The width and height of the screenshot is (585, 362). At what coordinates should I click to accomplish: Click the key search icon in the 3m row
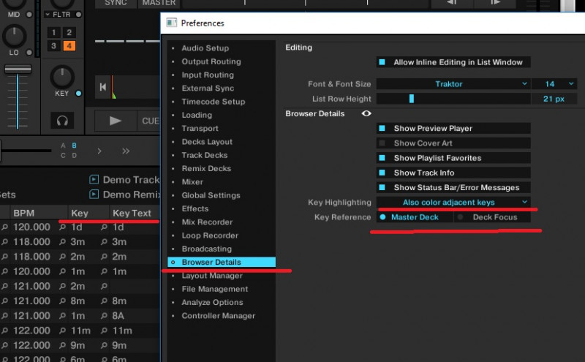point(63,242)
